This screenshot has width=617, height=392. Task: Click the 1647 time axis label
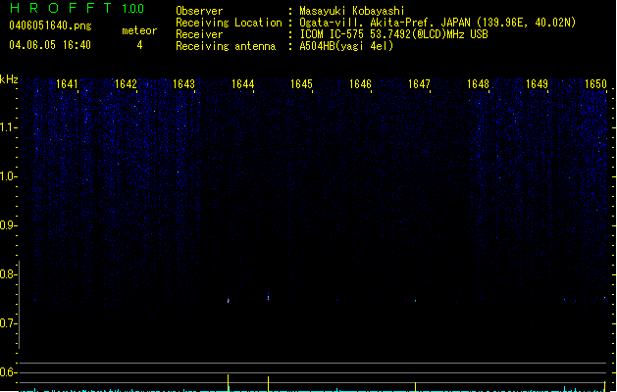tap(419, 84)
